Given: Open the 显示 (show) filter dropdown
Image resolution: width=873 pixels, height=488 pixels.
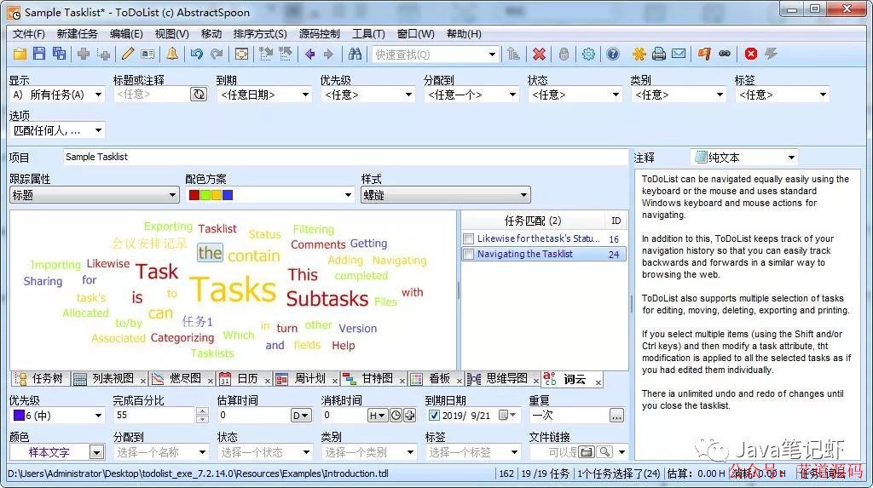Looking at the screenshot, I should pyautogui.click(x=57, y=95).
